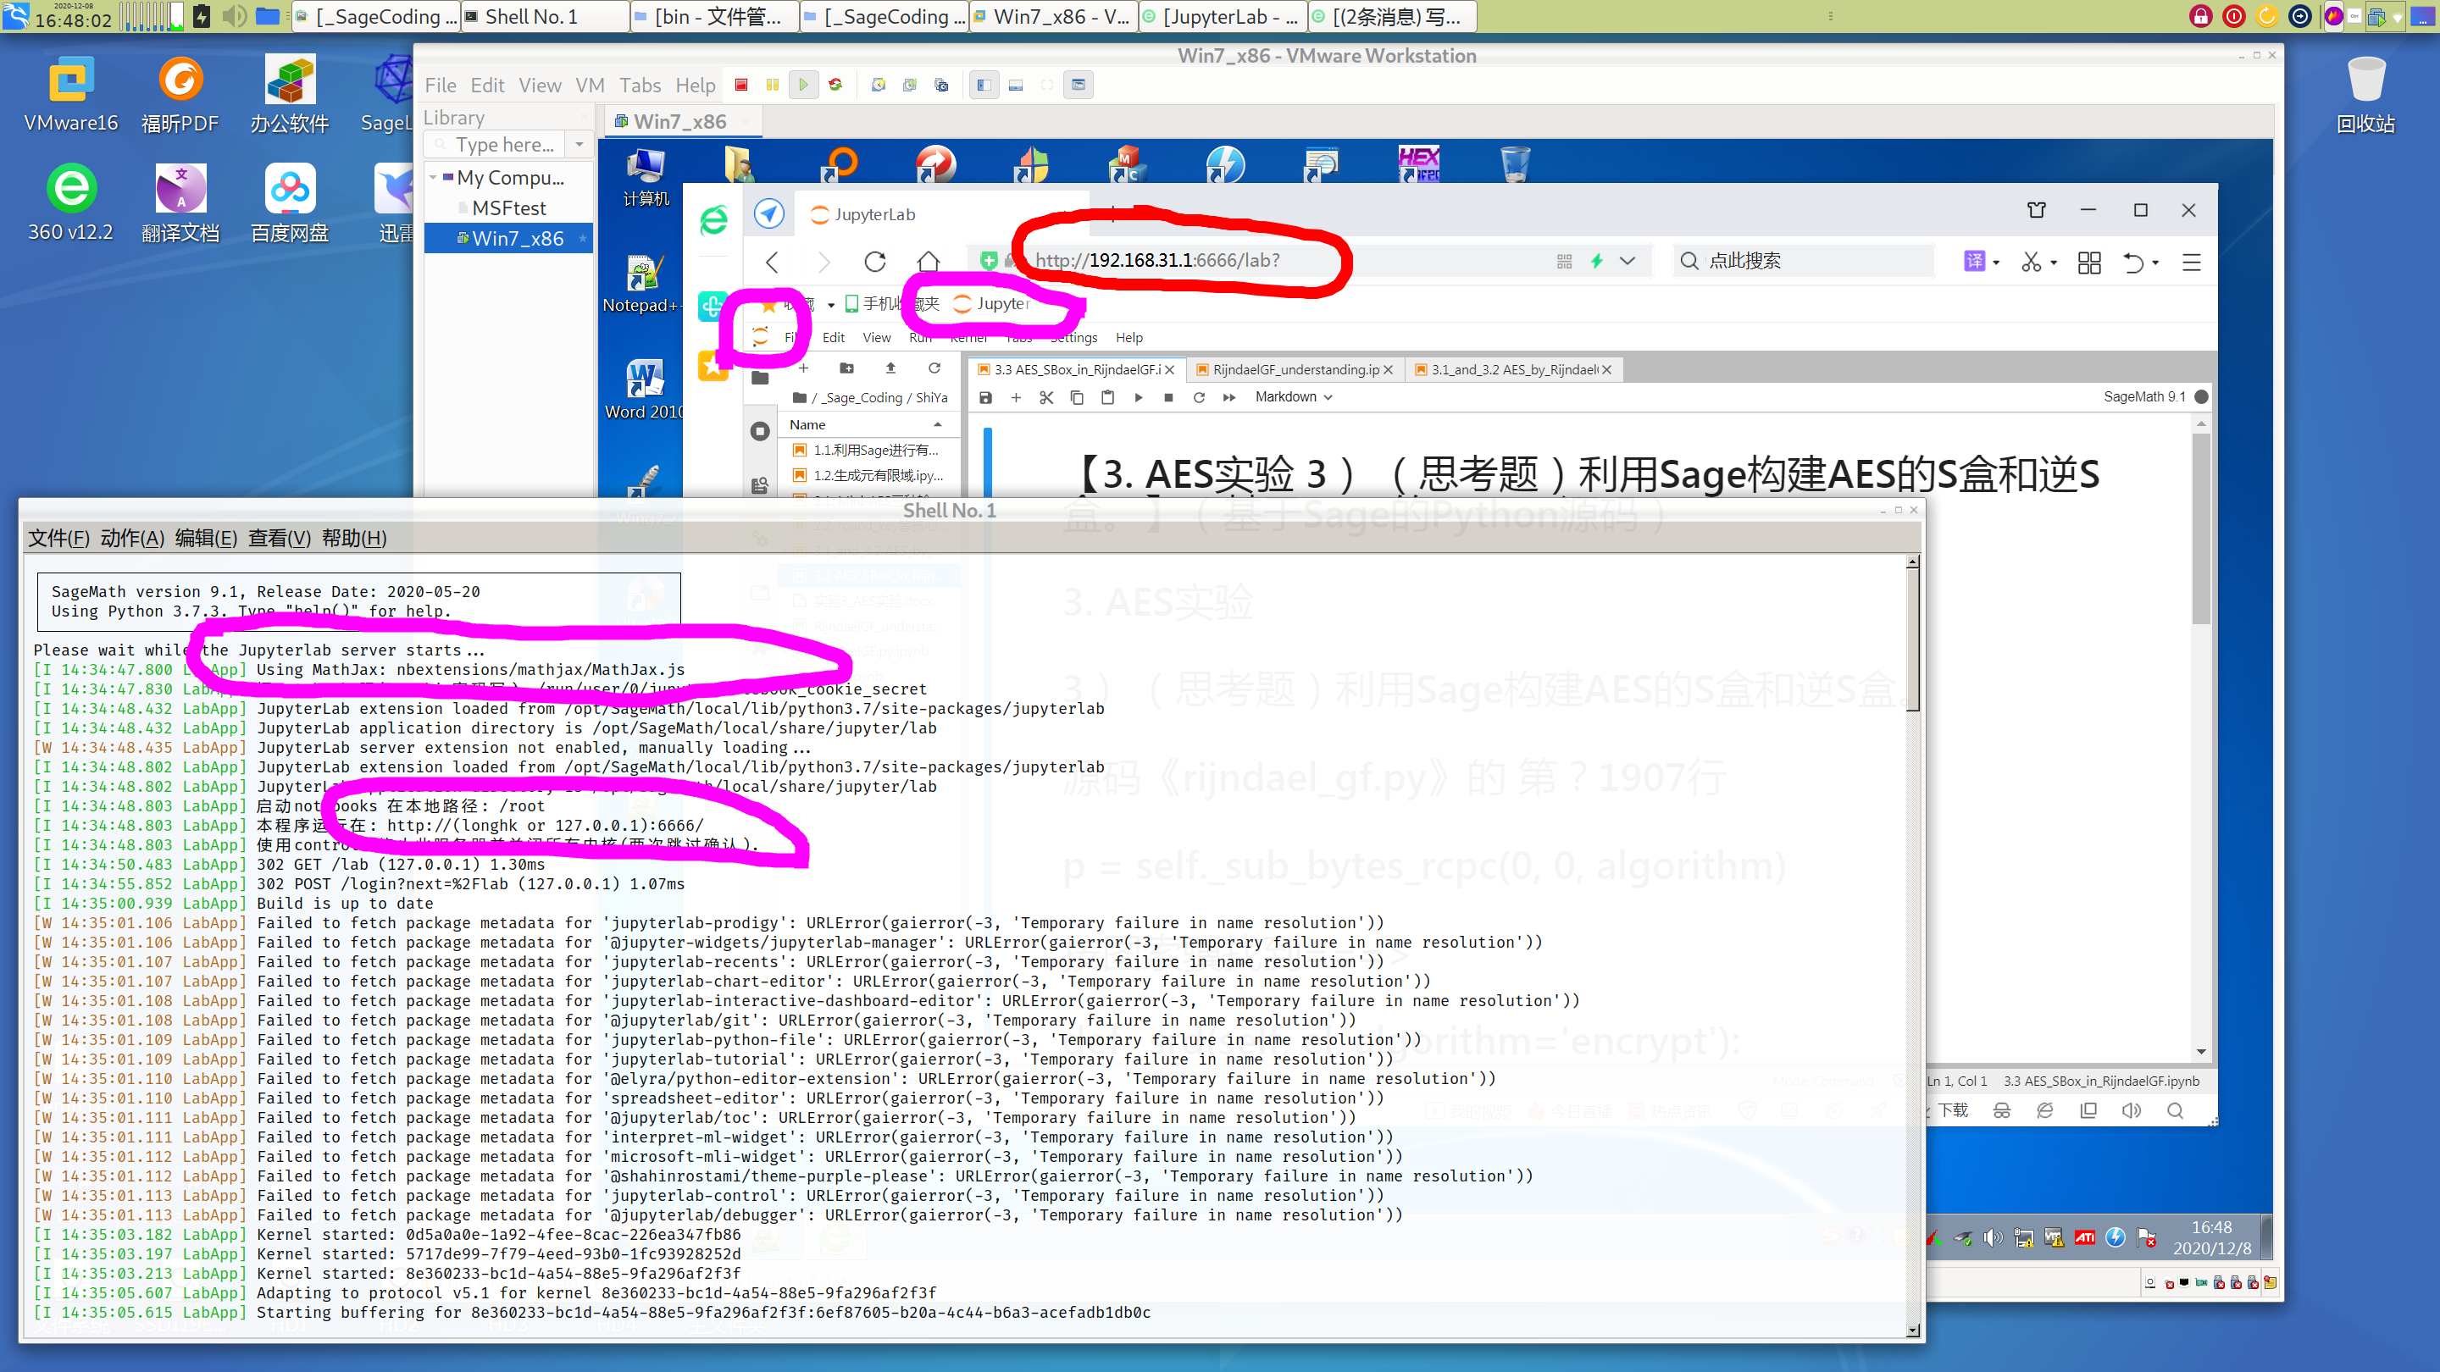Click the browser Back button

tap(772, 262)
